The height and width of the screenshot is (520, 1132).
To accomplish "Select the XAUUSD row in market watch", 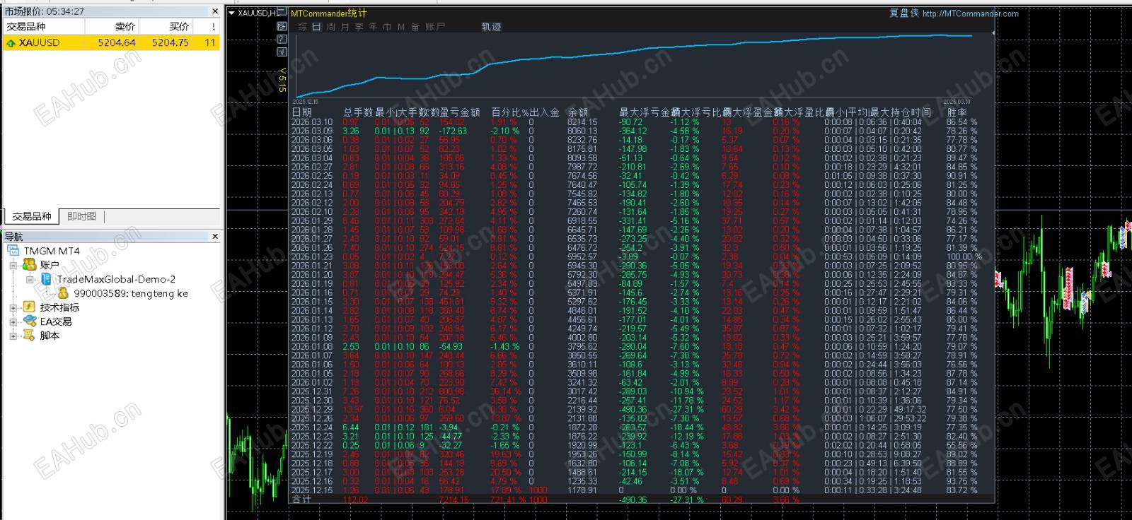I will point(112,42).
